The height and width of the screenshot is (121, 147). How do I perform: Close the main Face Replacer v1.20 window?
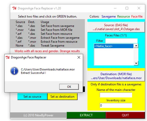pos(139,8)
